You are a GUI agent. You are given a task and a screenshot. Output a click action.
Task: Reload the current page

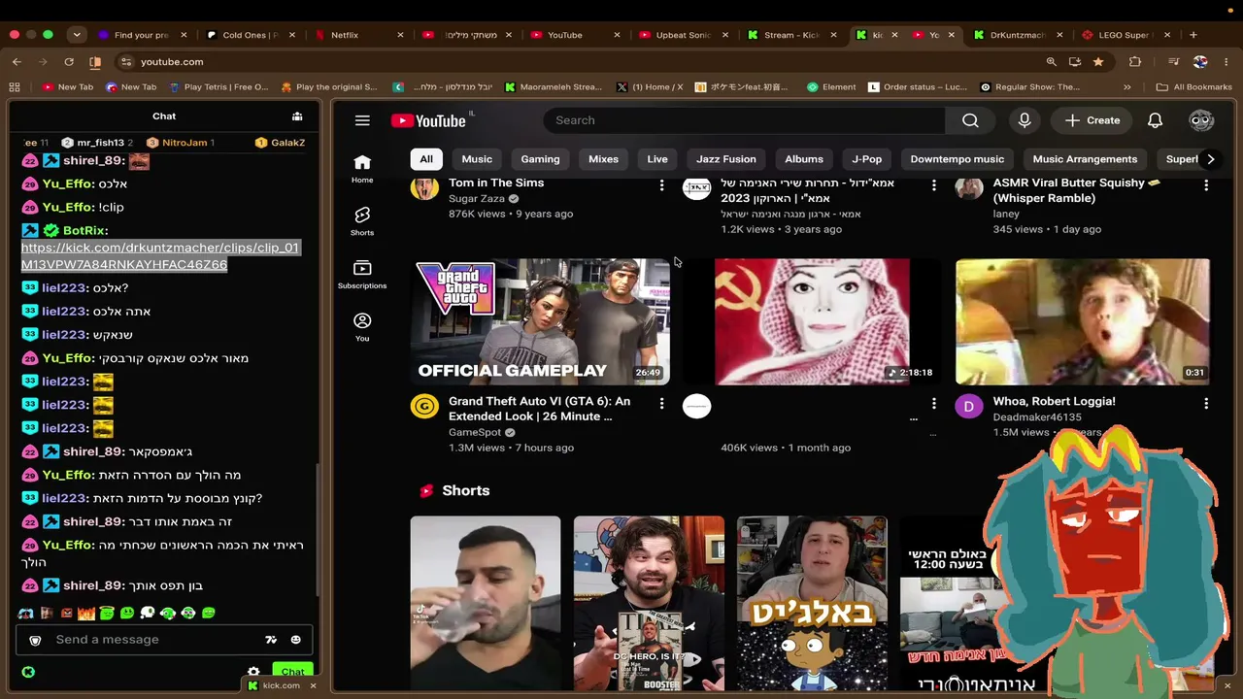tap(69, 62)
